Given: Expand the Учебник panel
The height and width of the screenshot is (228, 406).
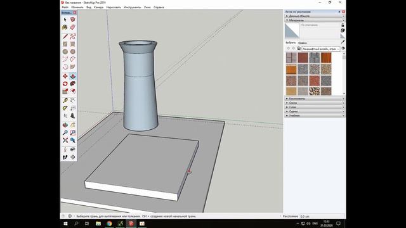Looking at the screenshot, I should tap(315, 115).
